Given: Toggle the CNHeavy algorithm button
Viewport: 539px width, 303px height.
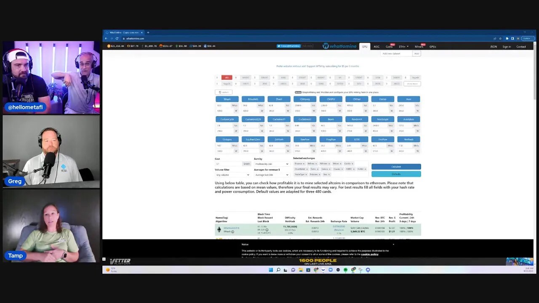Looking at the screenshot, I should pos(305,99).
